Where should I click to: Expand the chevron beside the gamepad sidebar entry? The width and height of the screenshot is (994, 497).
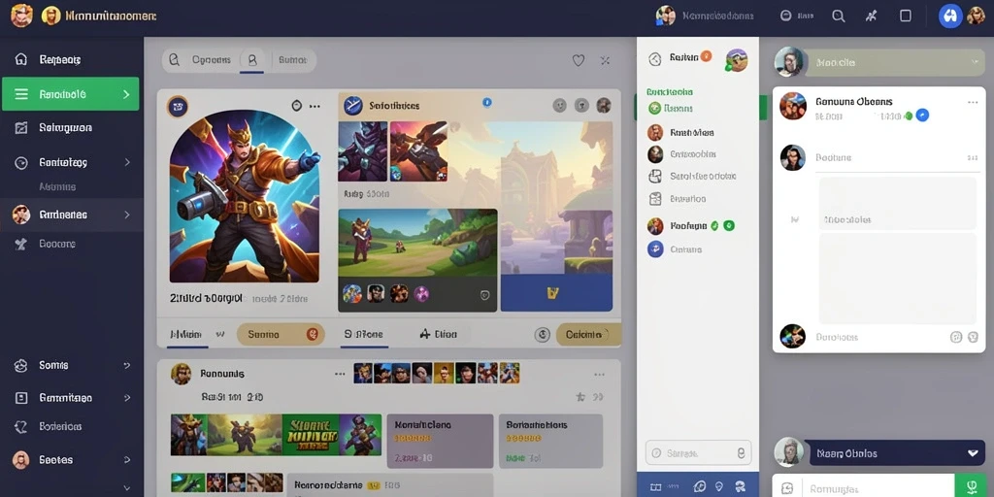pos(127,365)
